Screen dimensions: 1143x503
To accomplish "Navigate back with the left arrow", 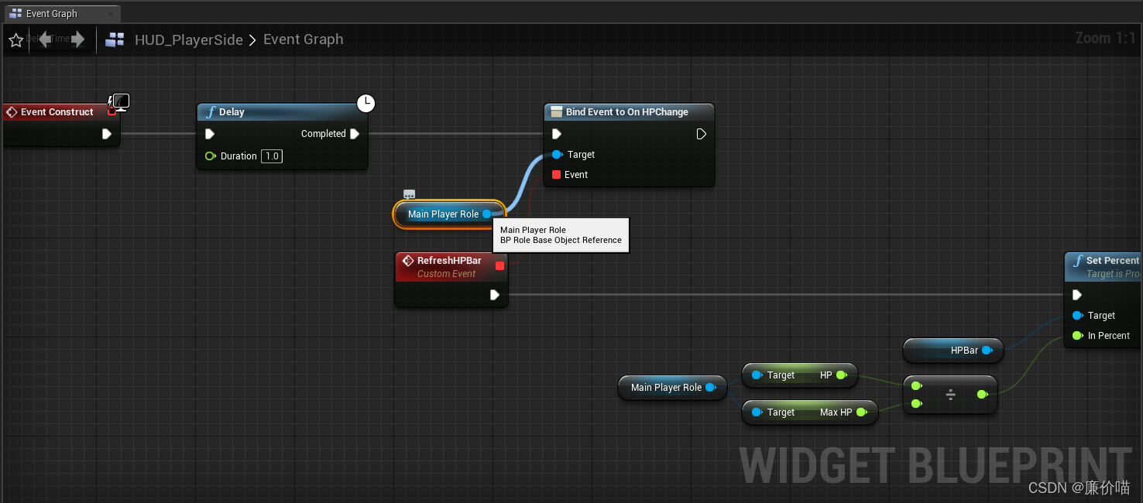I will (45, 39).
